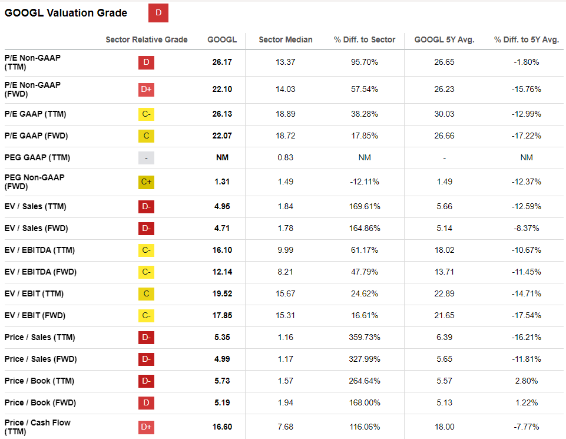This screenshot has width=566, height=439.
Task: Click the Sector Median column header
Action: click(286, 40)
